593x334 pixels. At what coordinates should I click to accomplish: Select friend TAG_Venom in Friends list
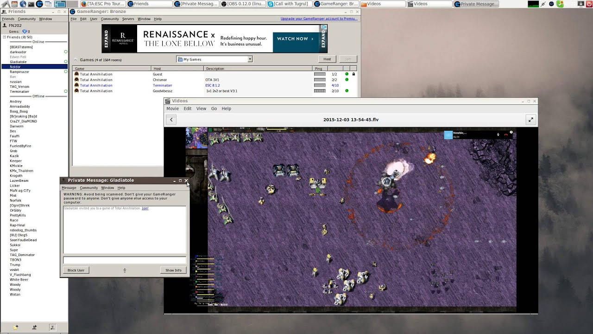(x=19, y=87)
